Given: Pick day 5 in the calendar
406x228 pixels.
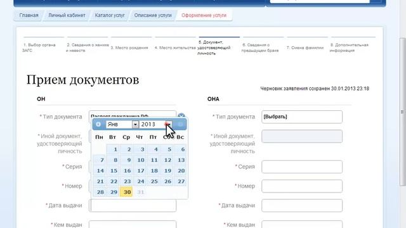Looking at the screenshot, I should (166, 149).
